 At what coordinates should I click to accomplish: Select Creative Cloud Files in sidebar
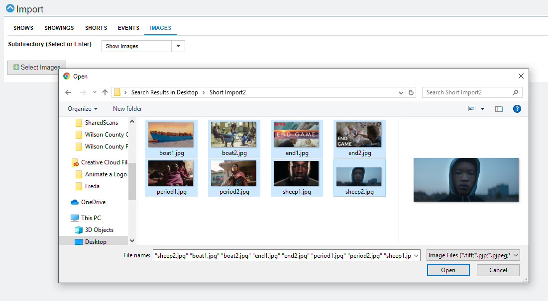click(x=100, y=162)
